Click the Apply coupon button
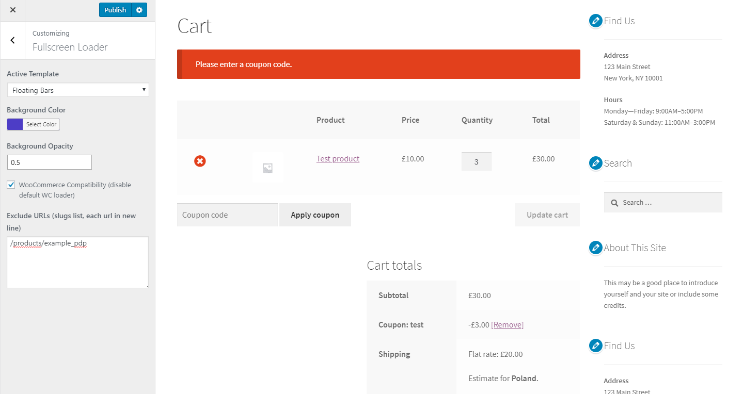Viewport: 743px width, 394px height. [315, 215]
